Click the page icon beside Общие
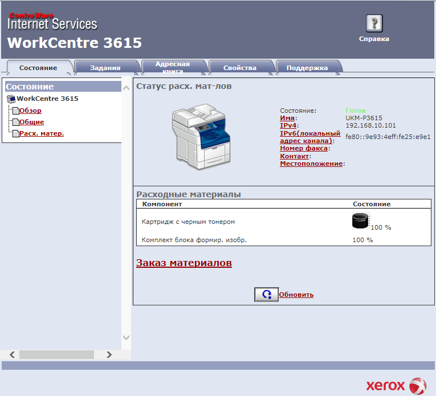This screenshot has height=396, width=436. (x=16, y=122)
